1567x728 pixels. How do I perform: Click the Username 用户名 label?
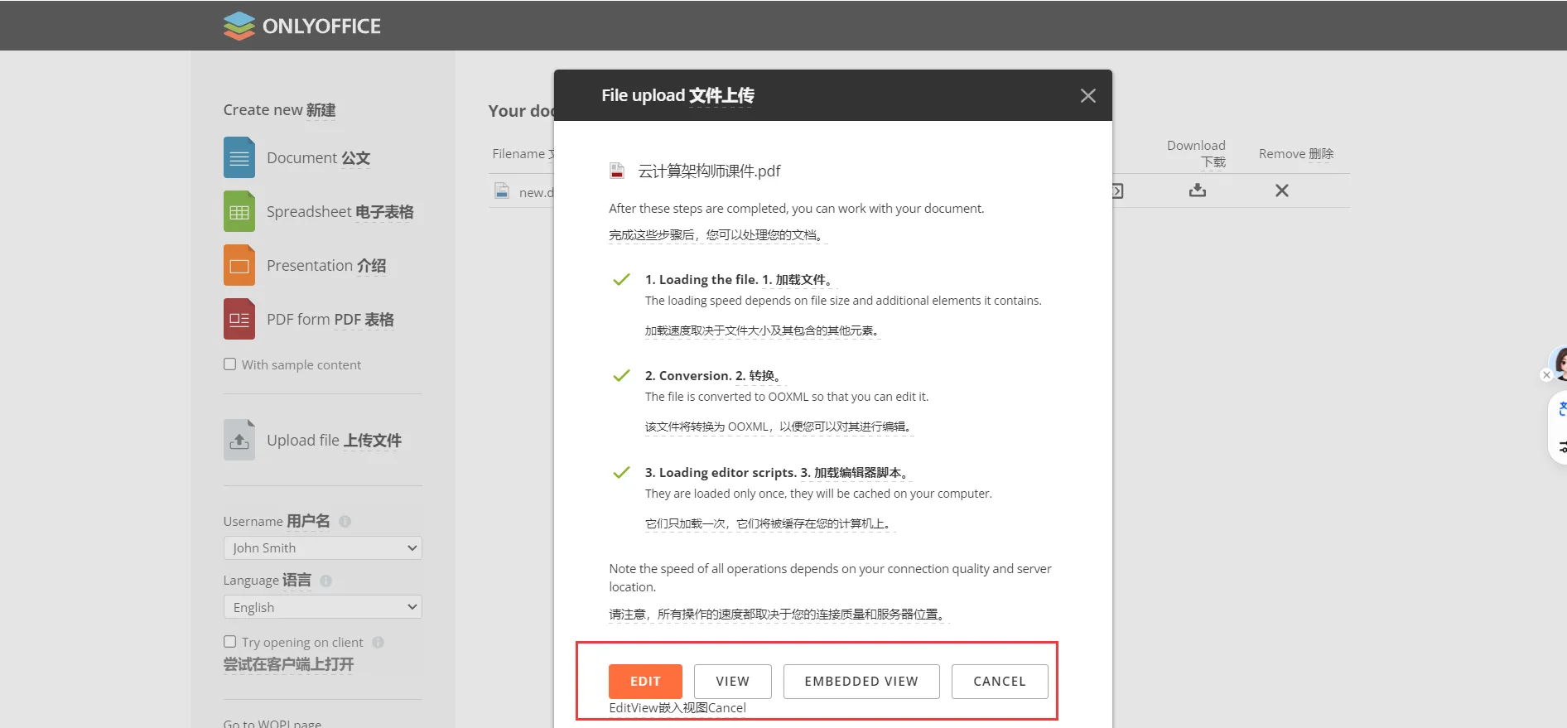(x=277, y=522)
